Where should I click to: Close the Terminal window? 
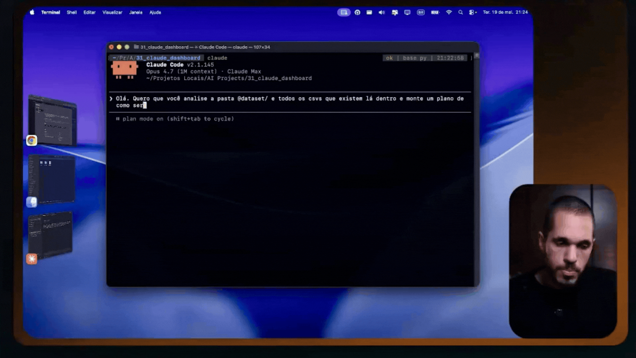pyautogui.click(x=111, y=47)
